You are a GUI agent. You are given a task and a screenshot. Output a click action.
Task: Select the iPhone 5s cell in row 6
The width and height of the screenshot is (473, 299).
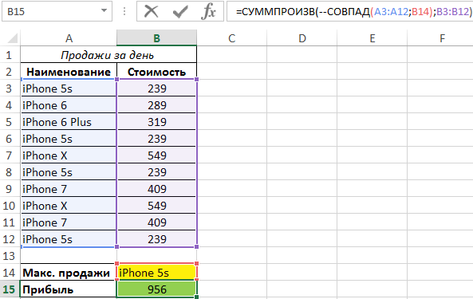click(x=69, y=139)
